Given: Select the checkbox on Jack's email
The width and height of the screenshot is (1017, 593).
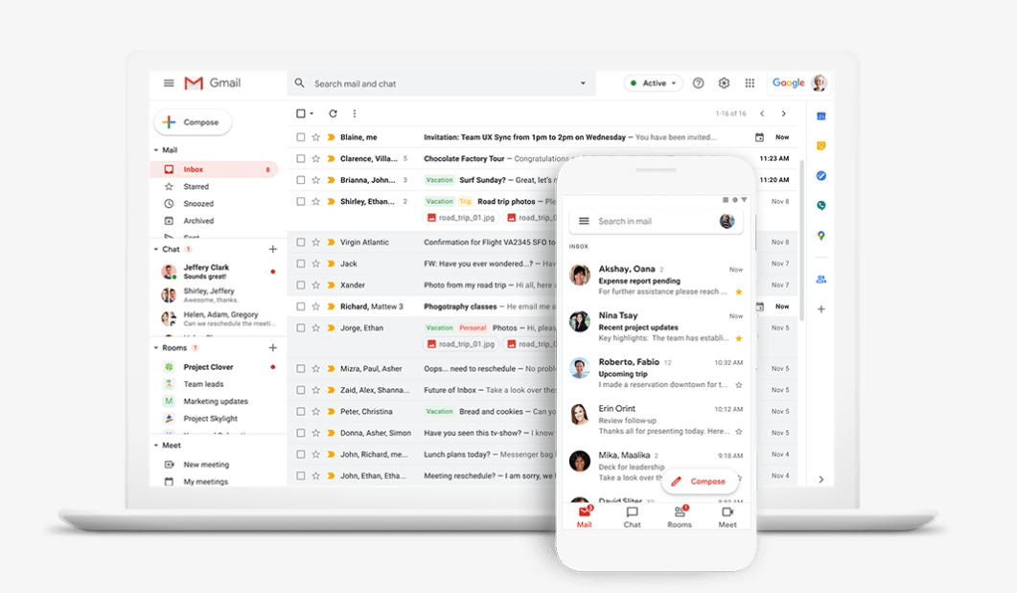Looking at the screenshot, I should (301, 262).
